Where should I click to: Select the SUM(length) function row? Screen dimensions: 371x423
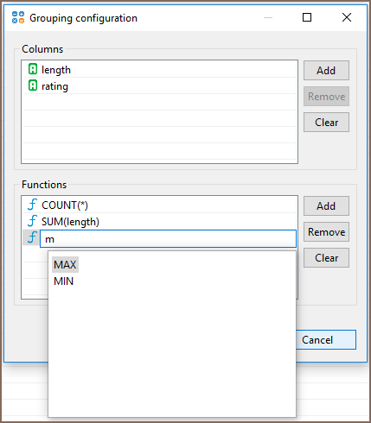(x=159, y=221)
